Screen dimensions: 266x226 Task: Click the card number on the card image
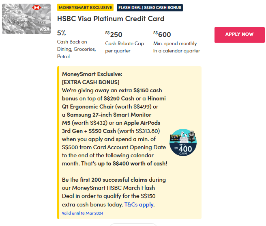[26, 22]
